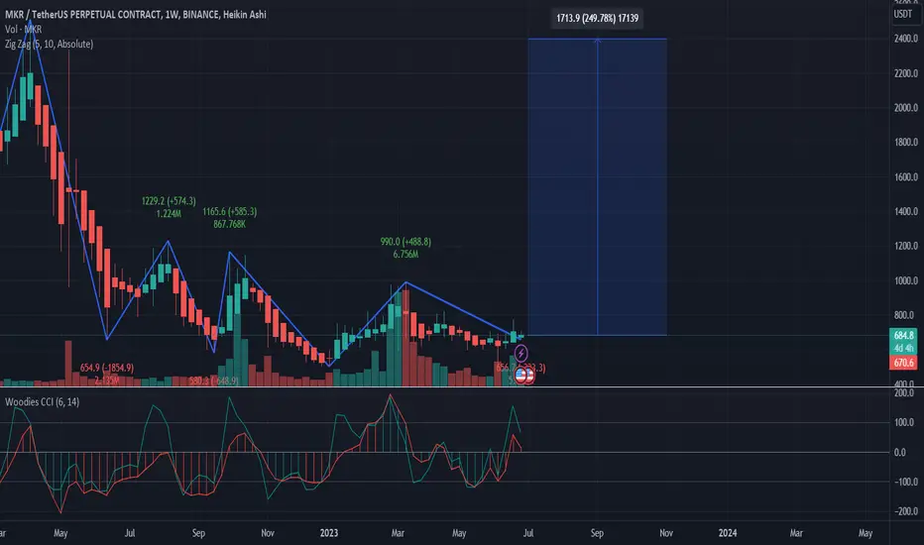Click the 2023 label on time axis
Viewport: 924px width, 545px height.
pos(329,533)
